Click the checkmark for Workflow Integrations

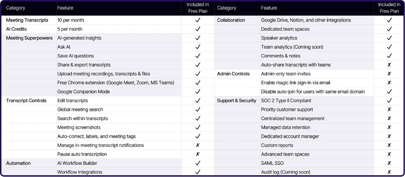198,172
